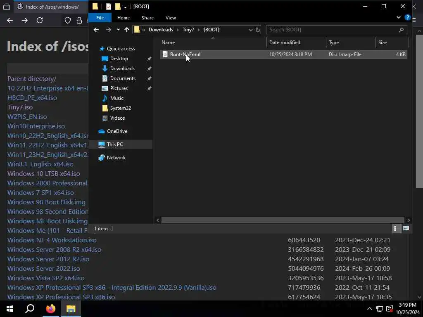423x317 pixels.
Task: Click browser tracking protection shield icon
Action: 68,21
